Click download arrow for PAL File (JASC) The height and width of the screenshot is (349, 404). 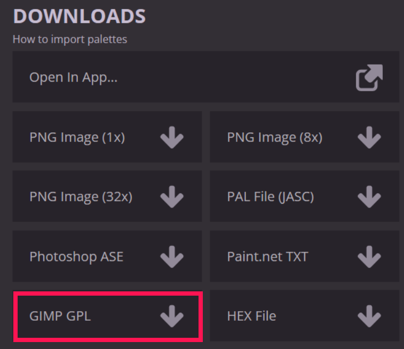point(369,197)
